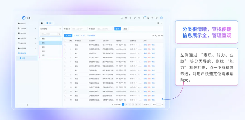The height and width of the screenshot is (120, 245).
Task: Click the language translate icon
Action: point(152,18)
